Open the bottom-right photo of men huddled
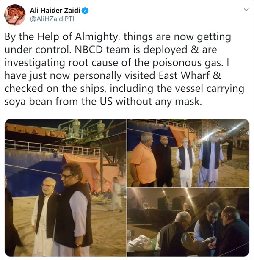The image size is (254, 260). point(188,222)
